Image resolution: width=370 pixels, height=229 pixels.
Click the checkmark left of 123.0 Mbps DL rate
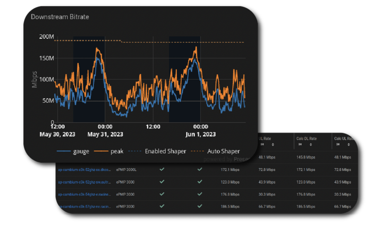200,182
